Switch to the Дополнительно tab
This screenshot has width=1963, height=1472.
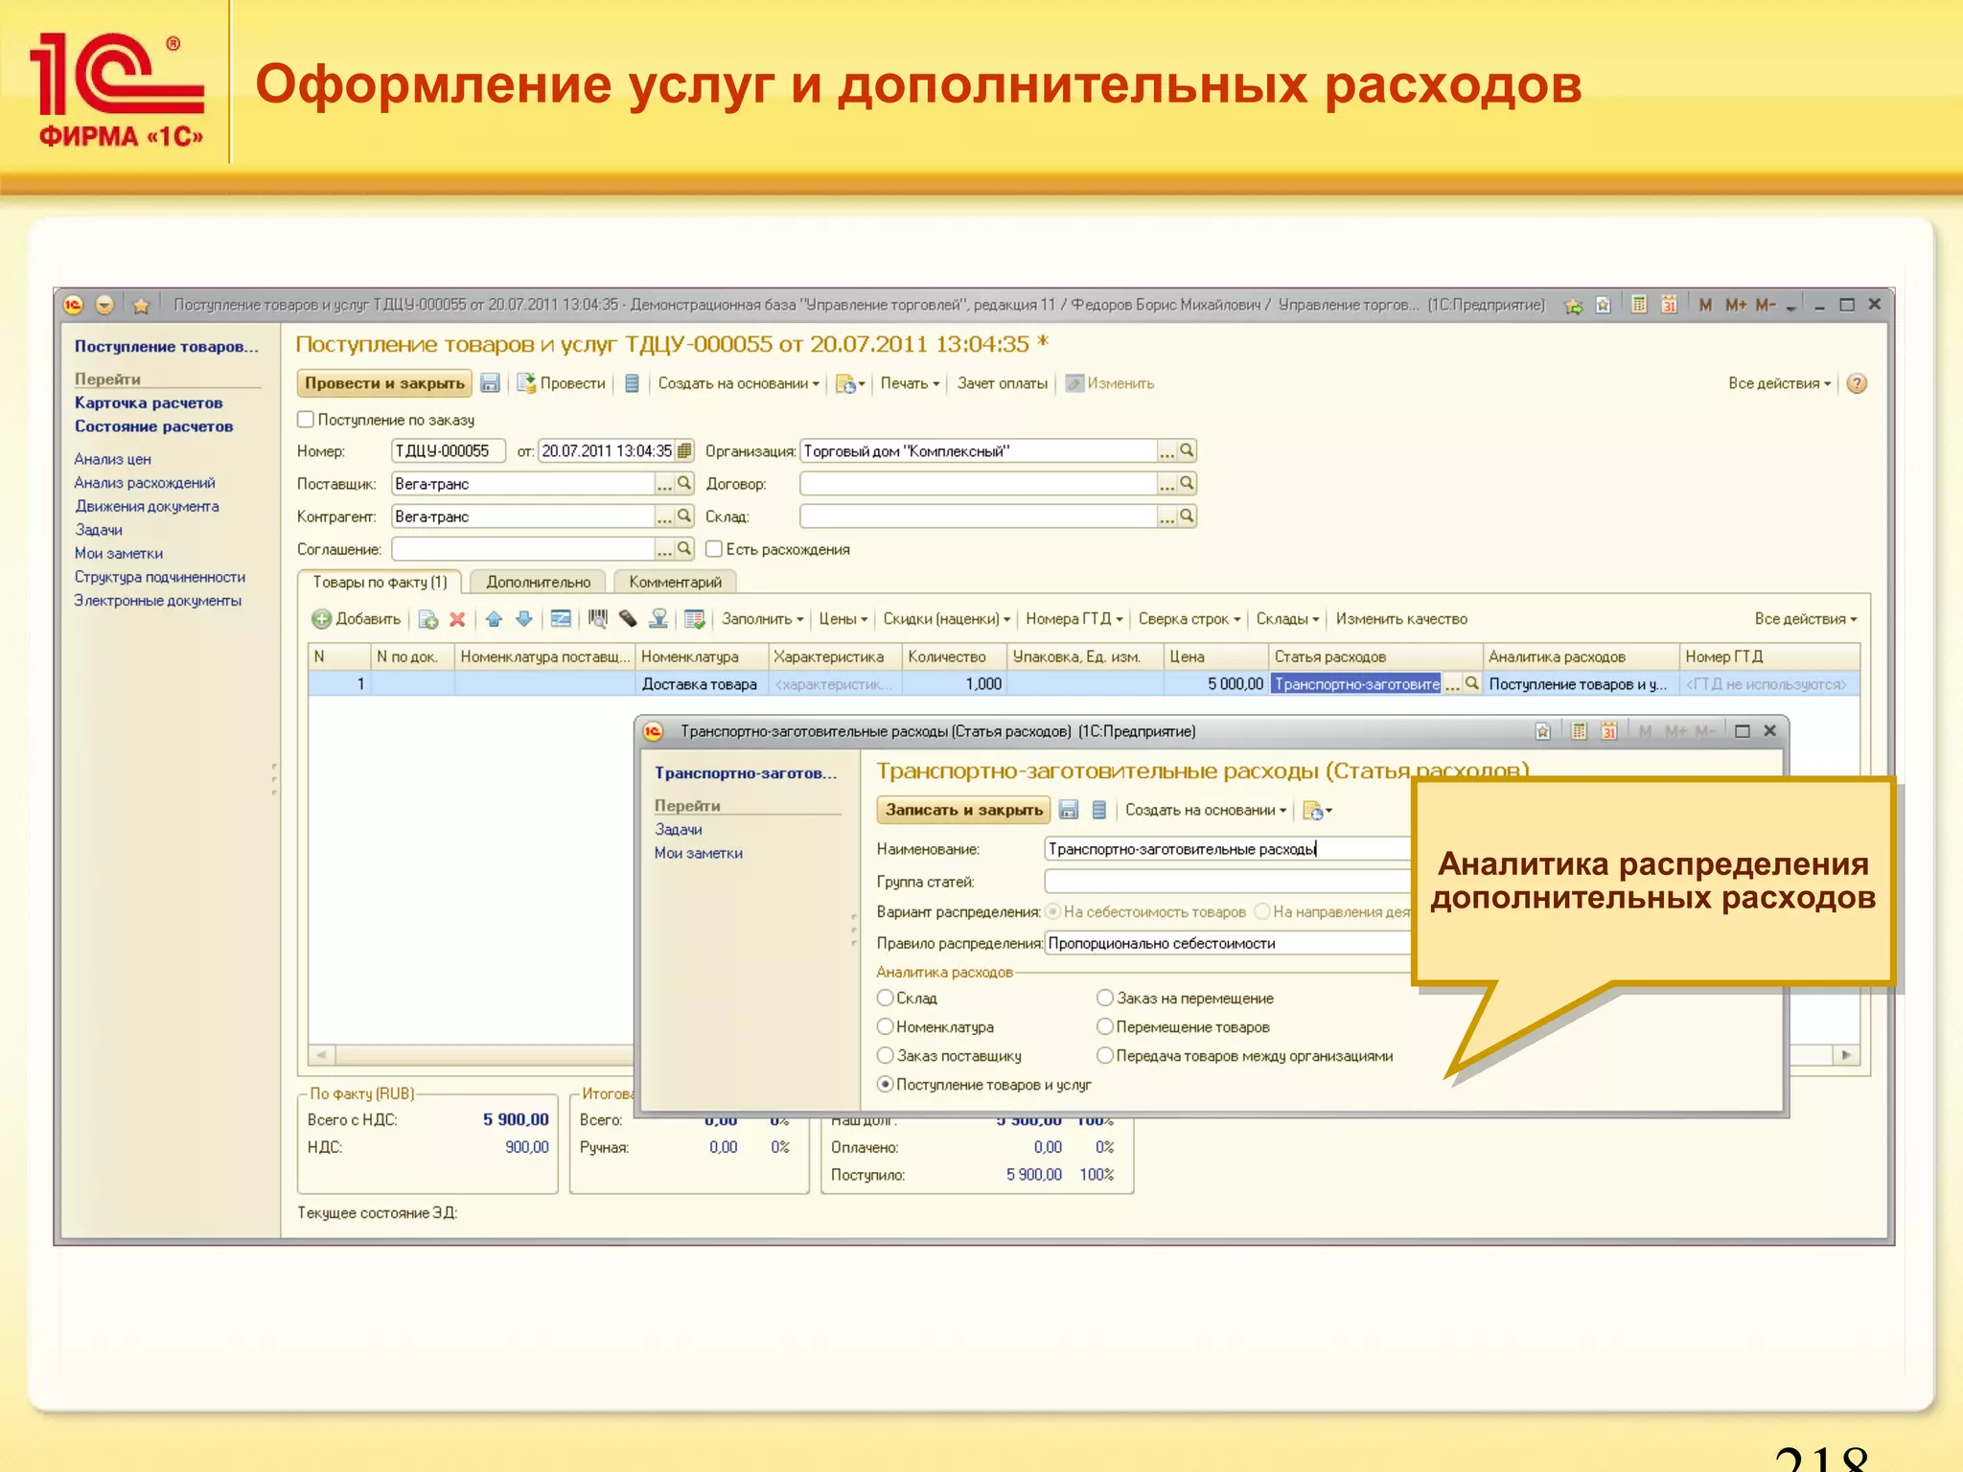click(539, 582)
